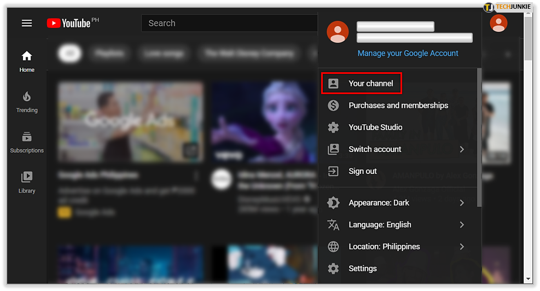Click the Language translate icon

tap(333, 224)
